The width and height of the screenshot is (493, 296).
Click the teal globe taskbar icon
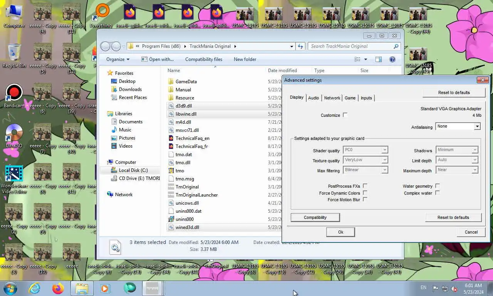[130, 288]
